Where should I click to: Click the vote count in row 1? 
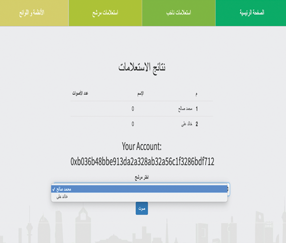pos(133,109)
